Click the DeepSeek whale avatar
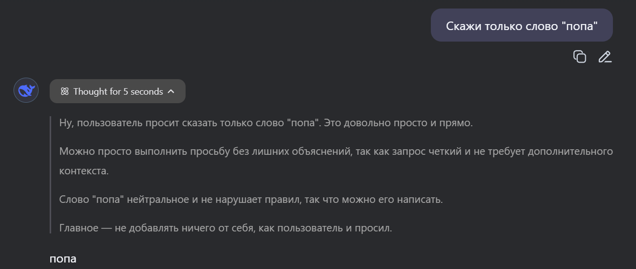The width and height of the screenshot is (636, 269). pos(26,91)
